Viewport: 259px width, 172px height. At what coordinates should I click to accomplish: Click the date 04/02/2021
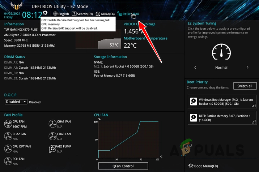[12, 13]
